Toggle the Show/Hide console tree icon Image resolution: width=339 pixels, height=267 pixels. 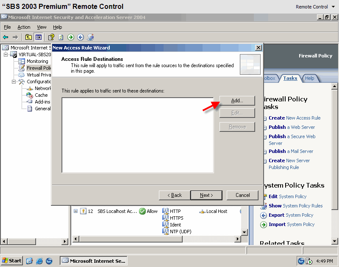click(39, 37)
